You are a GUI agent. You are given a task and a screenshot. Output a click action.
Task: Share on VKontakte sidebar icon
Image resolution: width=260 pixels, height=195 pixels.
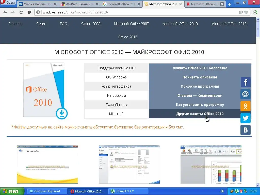246,130
